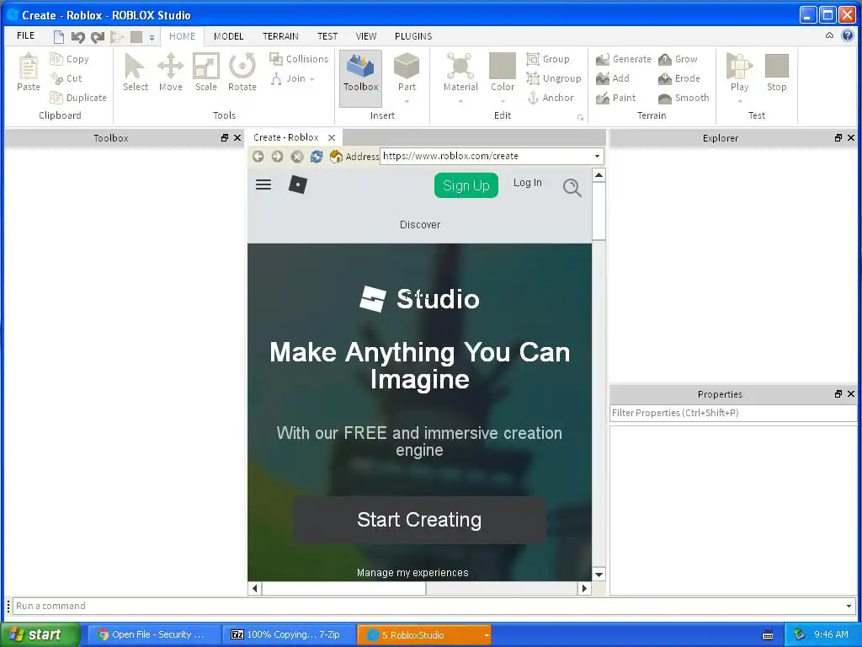Open the Address bar dropdown arrow

click(x=597, y=156)
